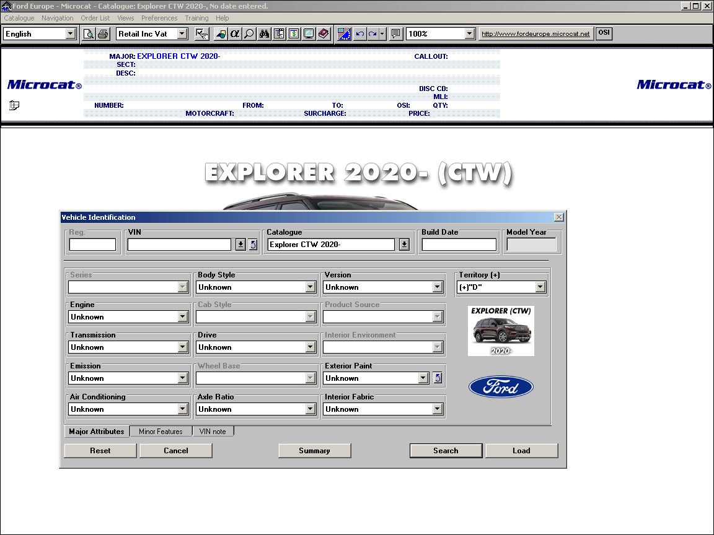Open the Order List menu

click(x=95, y=18)
